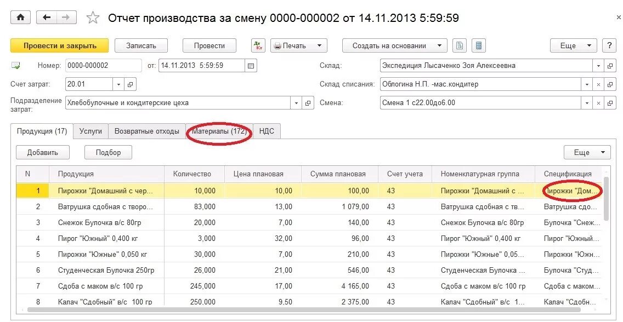Switch to the Материалы (172) tab
This screenshot has width=623, height=322.
coord(218,131)
